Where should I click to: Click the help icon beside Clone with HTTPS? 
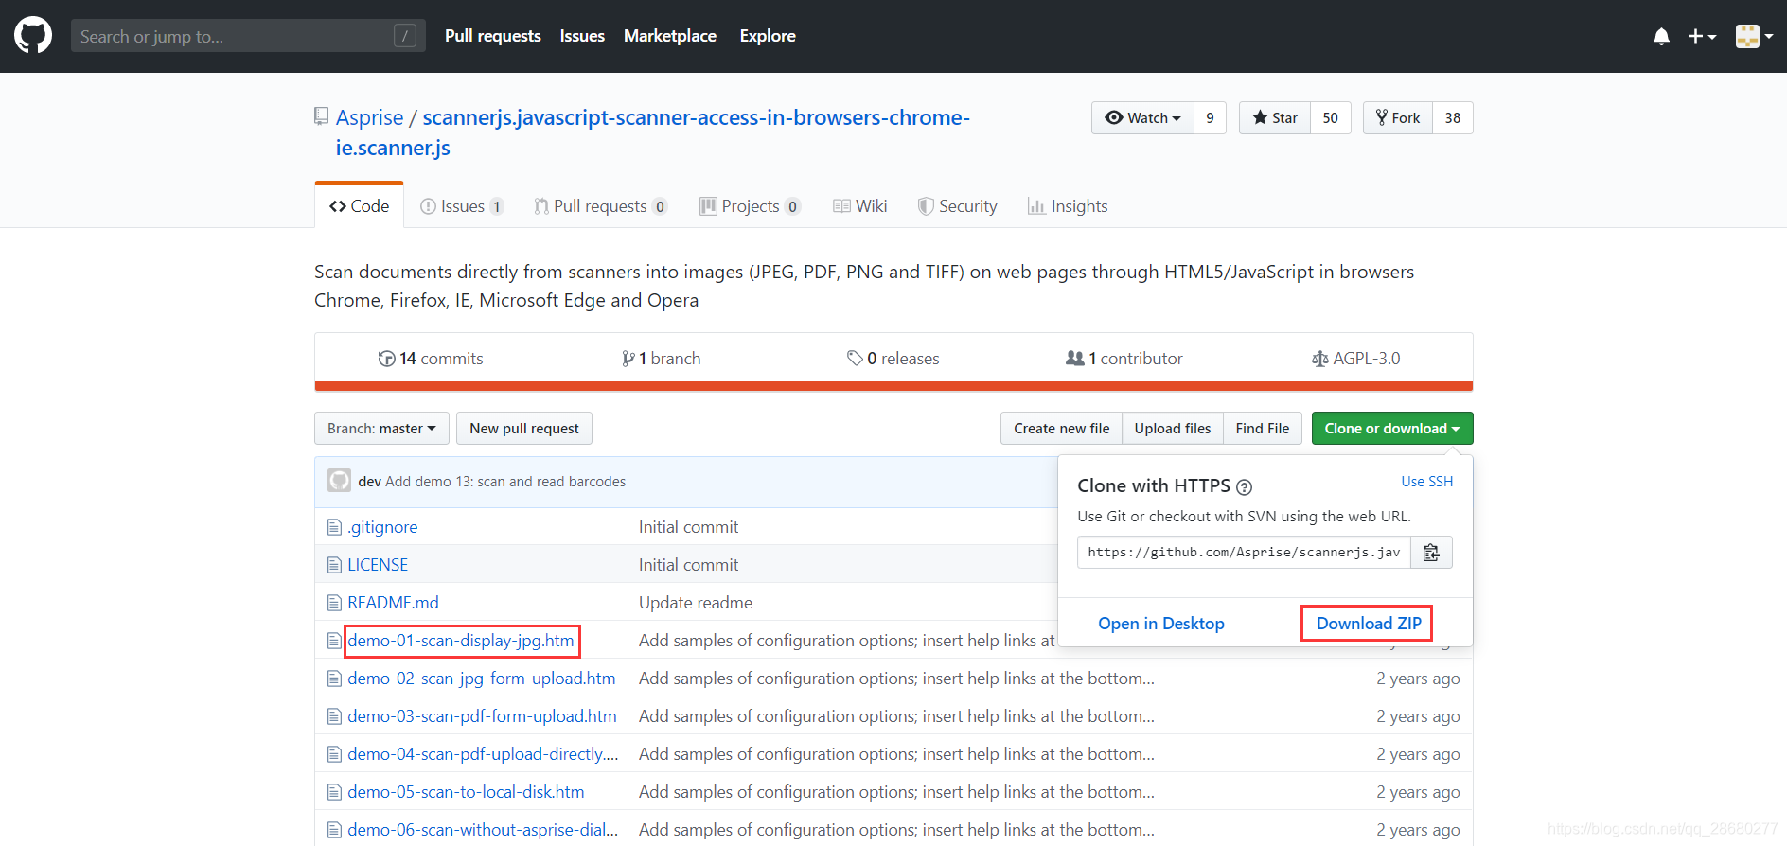coord(1245,487)
